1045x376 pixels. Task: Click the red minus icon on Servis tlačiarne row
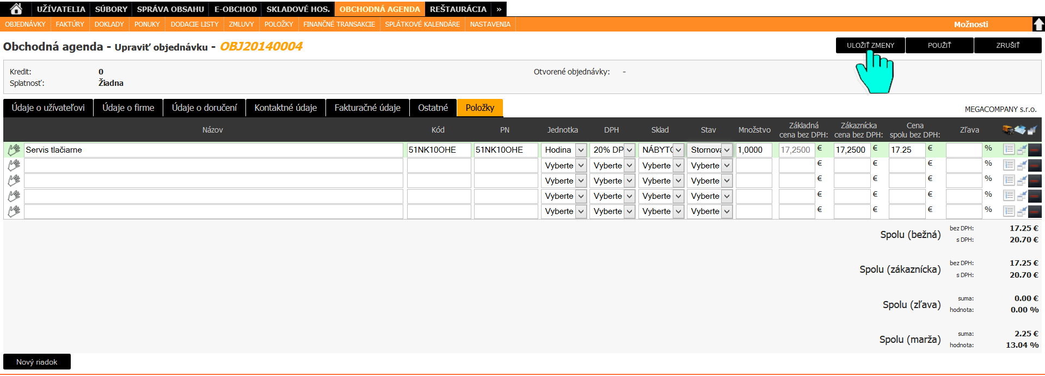[1035, 150]
